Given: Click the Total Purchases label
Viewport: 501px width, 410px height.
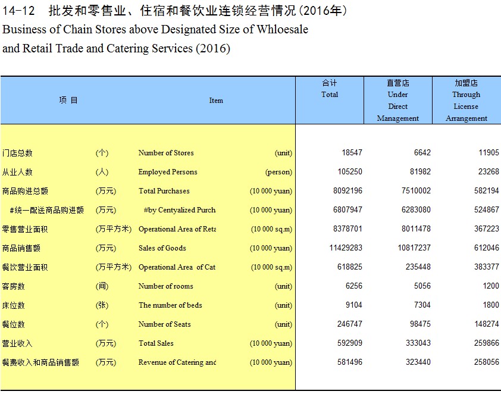Looking at the screenshot, I should 164,191.
